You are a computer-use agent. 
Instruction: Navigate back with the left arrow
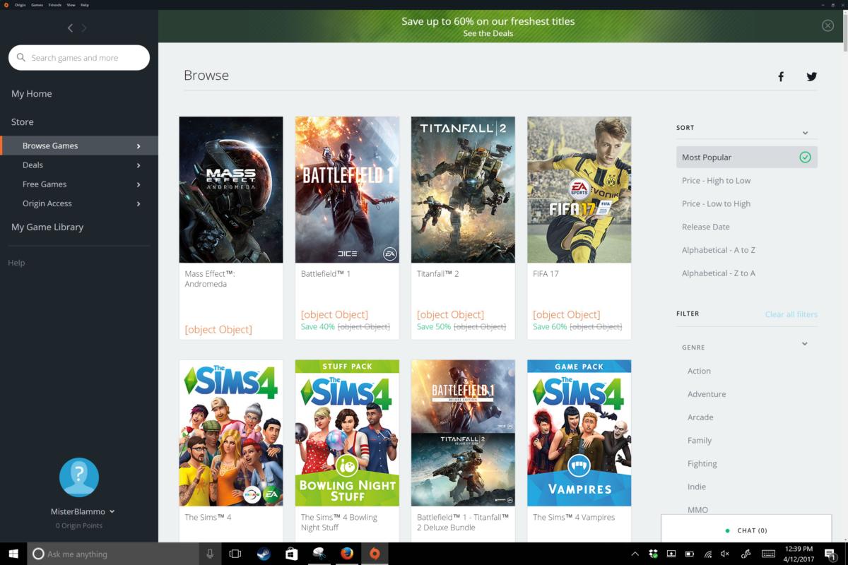coord(70,28)
